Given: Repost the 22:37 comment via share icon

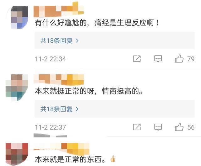Looking at the screenshot, I should tap(137, 127).
